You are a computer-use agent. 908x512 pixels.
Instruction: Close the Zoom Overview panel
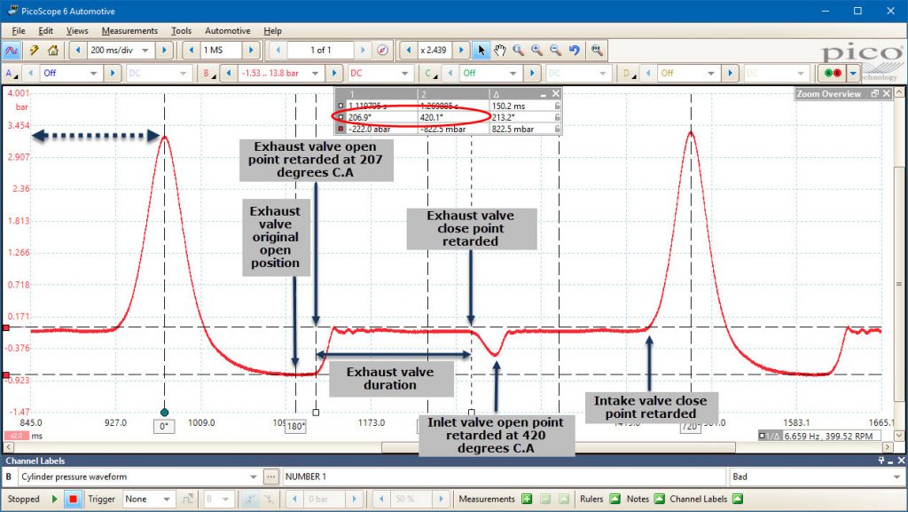click(886, 93)
